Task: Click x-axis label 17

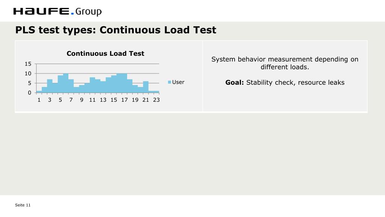Action: [124, 100]
